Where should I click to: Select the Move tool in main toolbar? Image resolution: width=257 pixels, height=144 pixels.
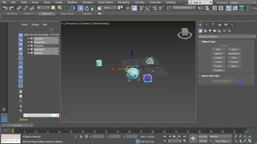[80, 8]
